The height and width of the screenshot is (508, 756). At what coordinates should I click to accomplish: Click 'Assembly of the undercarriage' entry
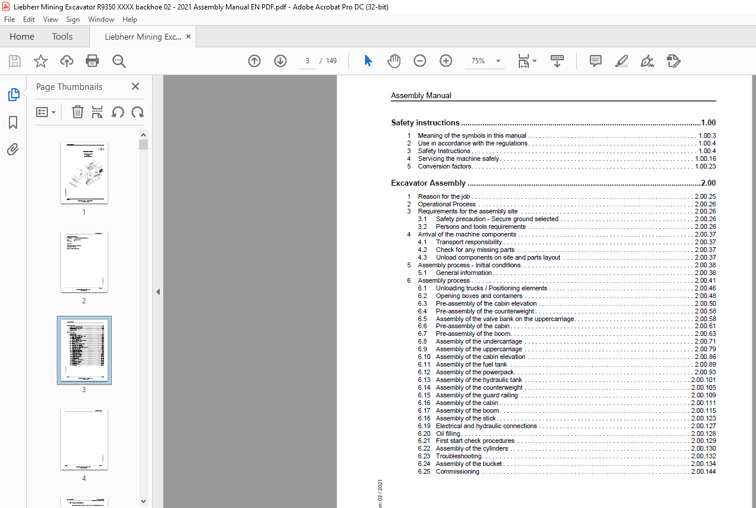(x=567, y=341)
